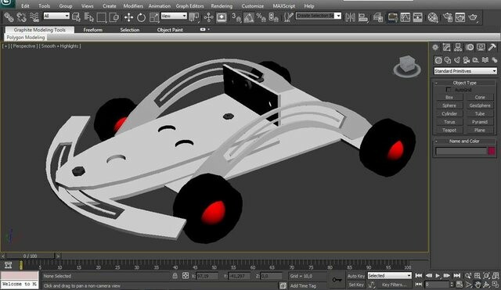Open the Graph Editors menu
501x290 pixels.
[x=189, y=5]
